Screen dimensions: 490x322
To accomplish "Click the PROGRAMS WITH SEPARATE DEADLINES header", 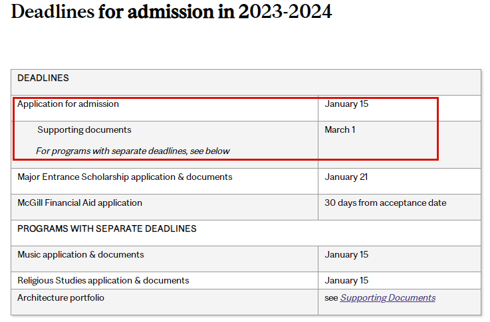I will pos(107,229).
